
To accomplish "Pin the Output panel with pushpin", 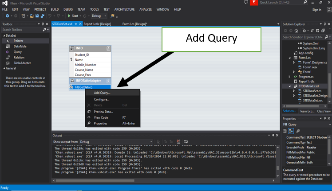I will (x=273, y=135).
